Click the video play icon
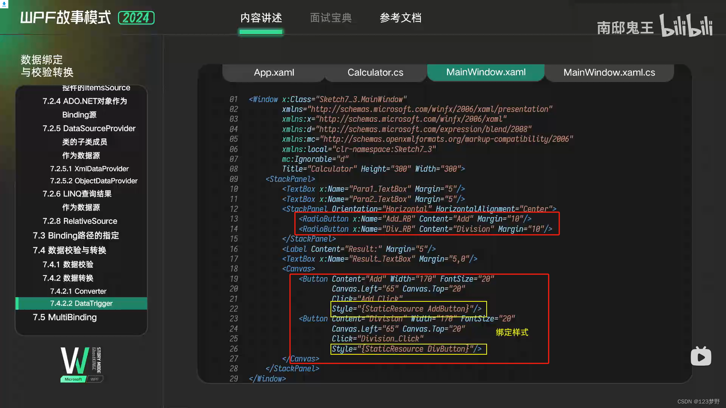 point(701,356)
